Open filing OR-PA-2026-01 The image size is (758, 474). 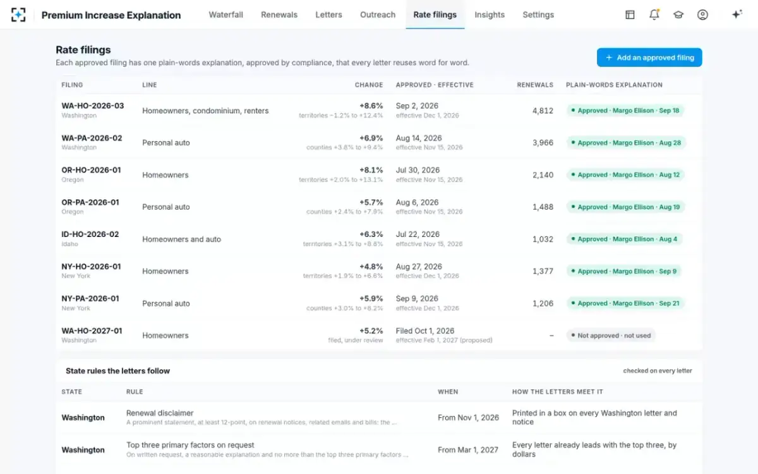tap(90, 202)
